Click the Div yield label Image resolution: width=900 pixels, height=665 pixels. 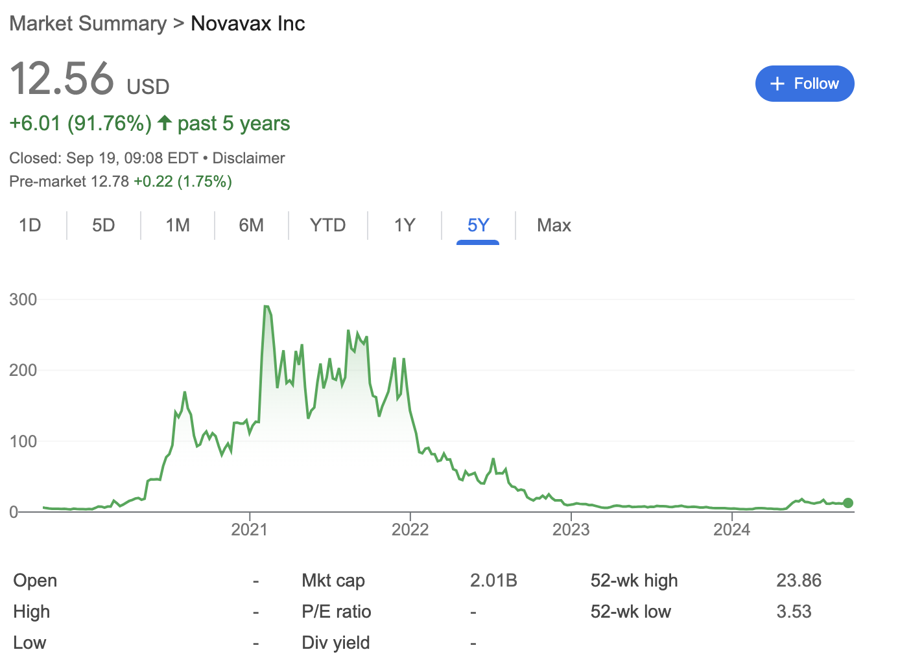pyautogui.click(x=336, y=643)
